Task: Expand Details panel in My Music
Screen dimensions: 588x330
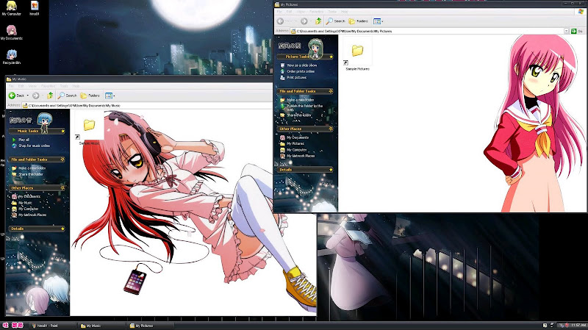Action: pos(62,229)
